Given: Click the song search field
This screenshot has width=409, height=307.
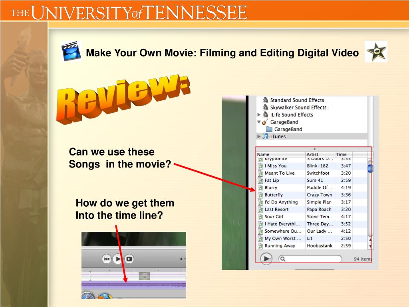Looking at the screenshot, I should point(310,259).
